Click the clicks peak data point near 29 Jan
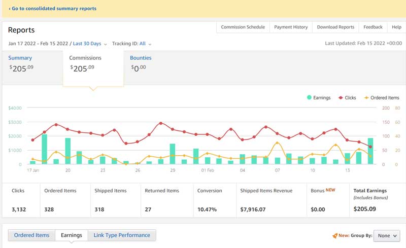Viewport: 406px width, 248px height. point(161,123)
